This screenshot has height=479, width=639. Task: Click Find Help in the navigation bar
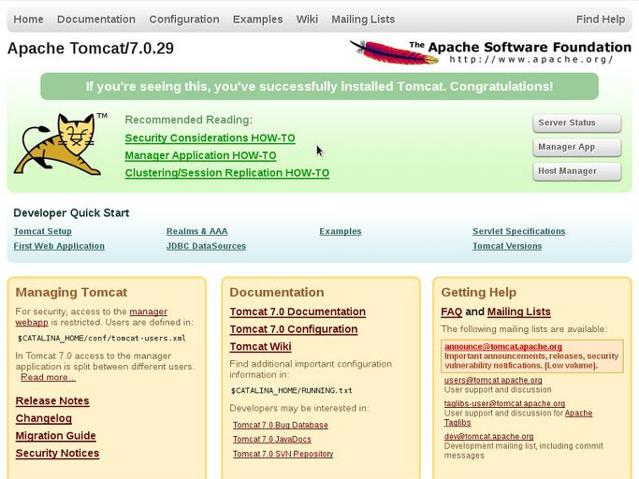coord(601,19)
